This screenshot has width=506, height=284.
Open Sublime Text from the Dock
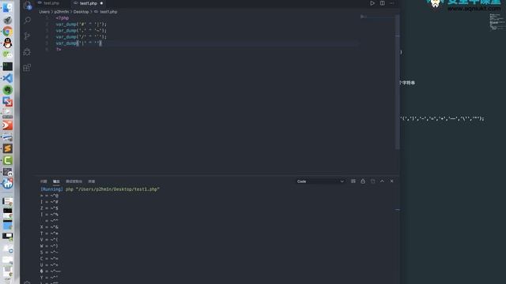click(x=7, y=148)
